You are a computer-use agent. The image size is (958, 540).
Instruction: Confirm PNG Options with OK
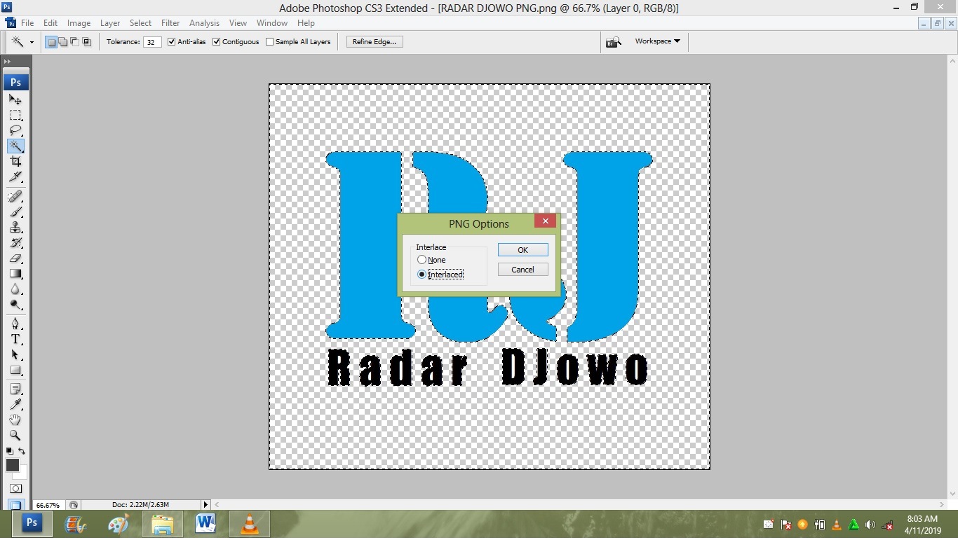coord(522,250)
